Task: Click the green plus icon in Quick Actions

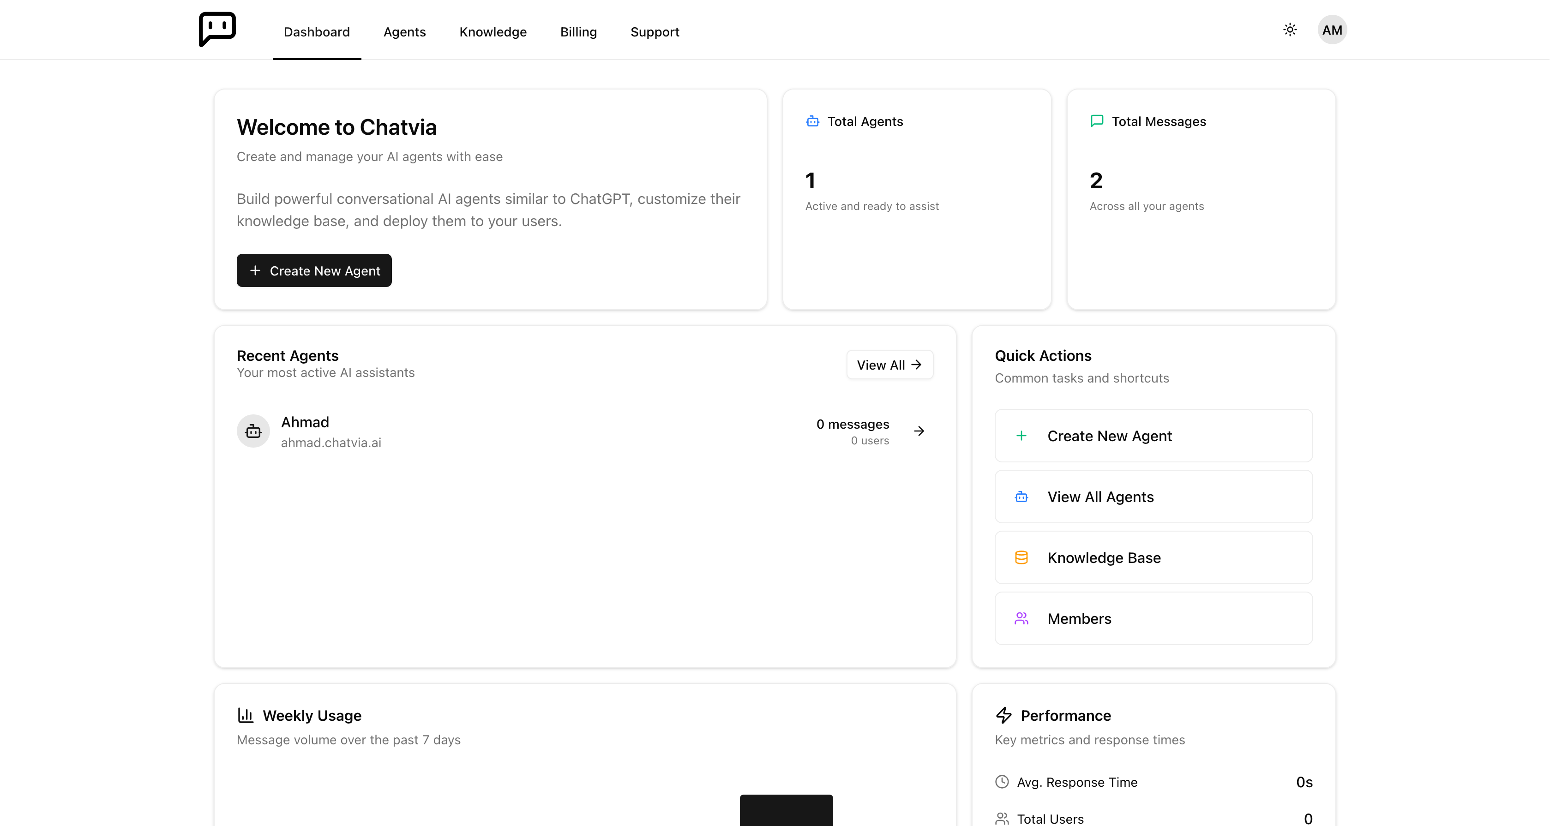Action: [1021, 436]
